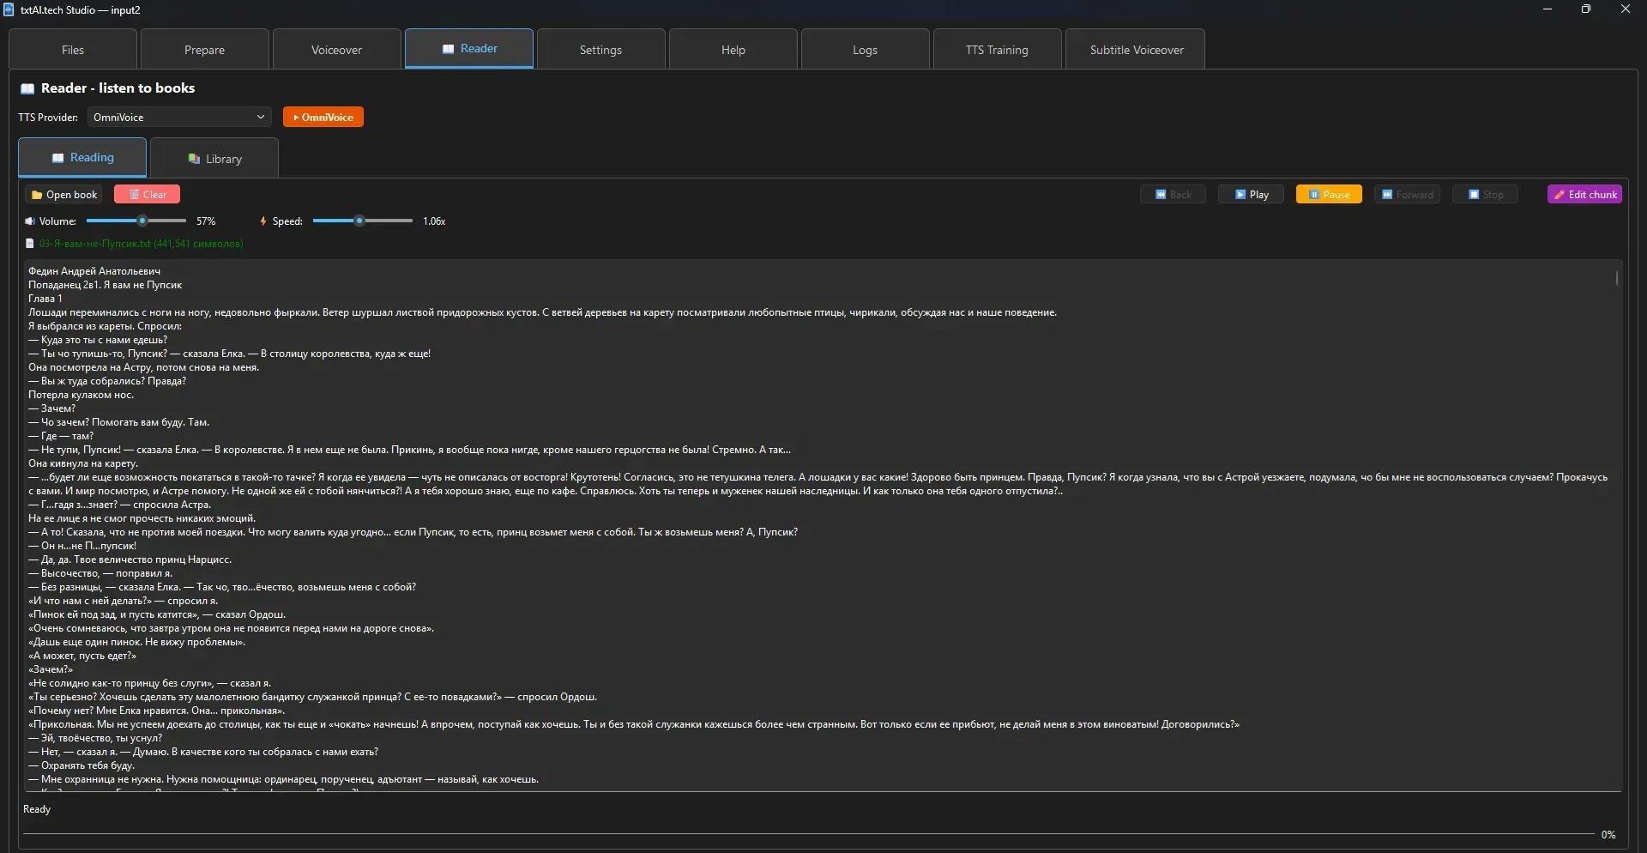The width and height of the screenshot is (1647, 853).
Task: Skip Back to previous chunk
Action: [x=1173, y=195]
